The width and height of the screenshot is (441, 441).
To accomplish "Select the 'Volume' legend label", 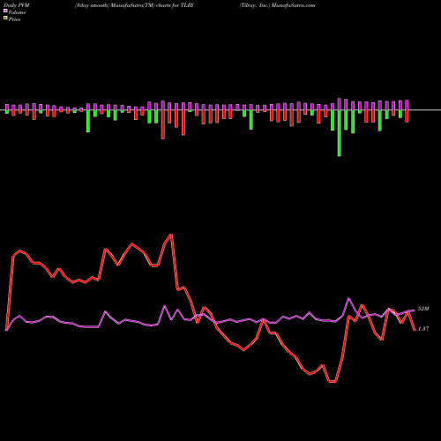I will pos(17,12).
